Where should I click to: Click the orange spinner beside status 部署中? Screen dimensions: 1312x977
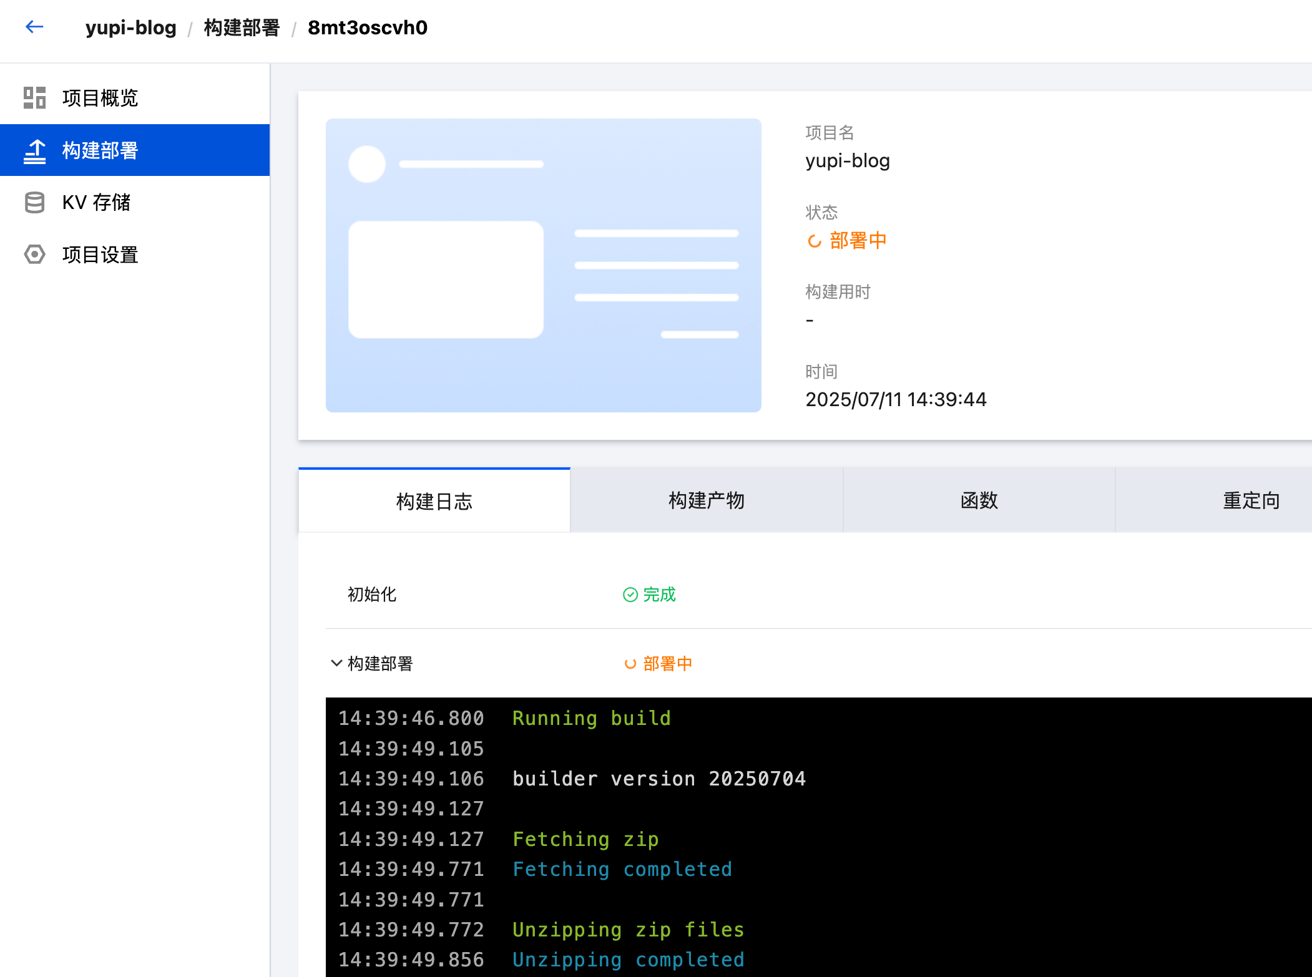814,241
